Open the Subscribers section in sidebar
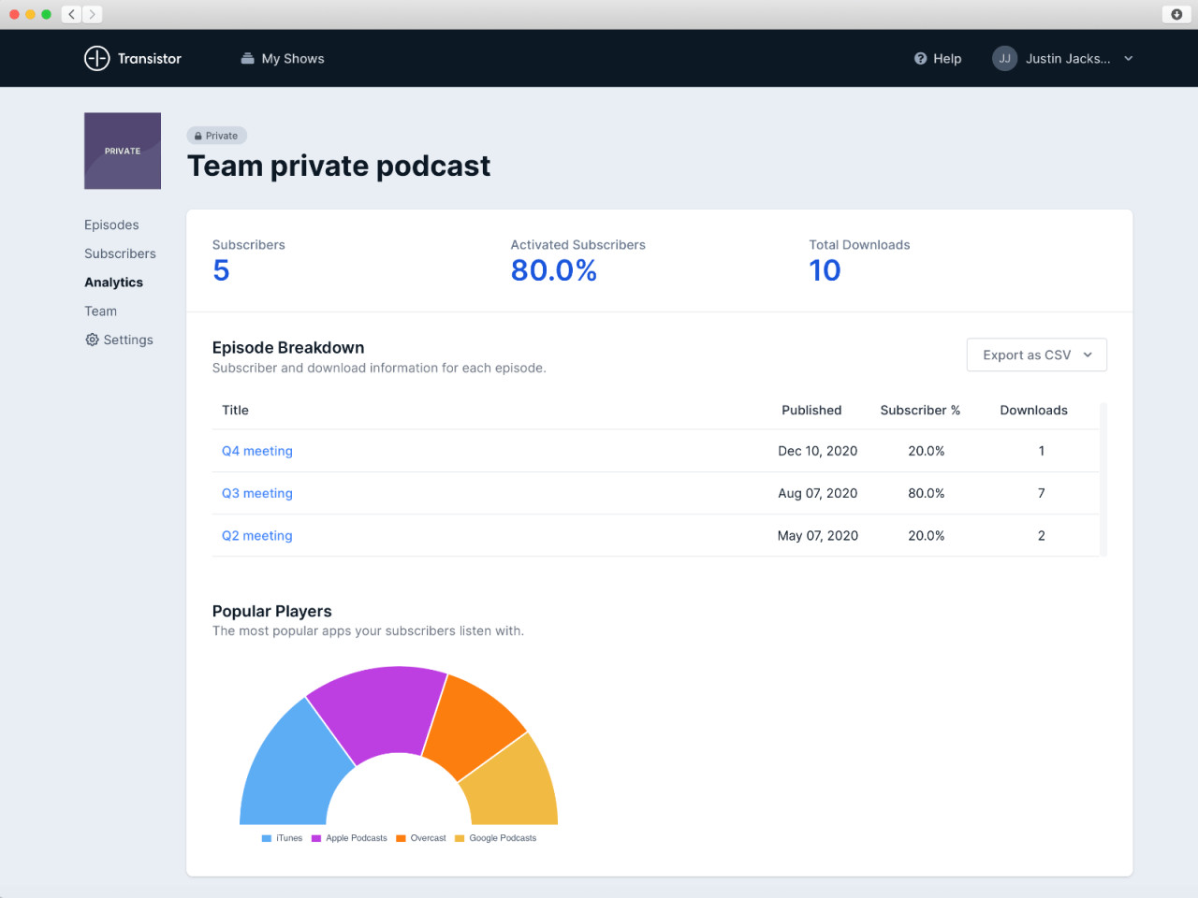The height and width of the screenshot is (898, 1198). pyautogui.click(x=120, y=253)
